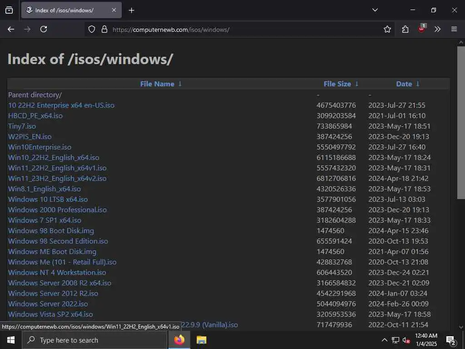The height and width of the screenshot is (349, 465).
Task: Show more tools overflow chevrons
Action: point(437,29)
